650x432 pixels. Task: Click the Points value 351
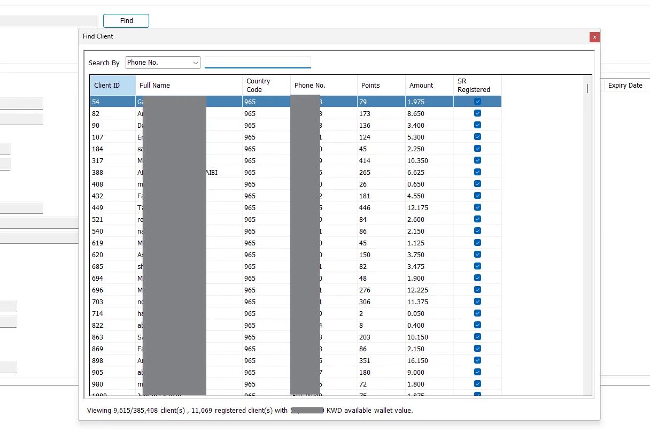(366, 360)
